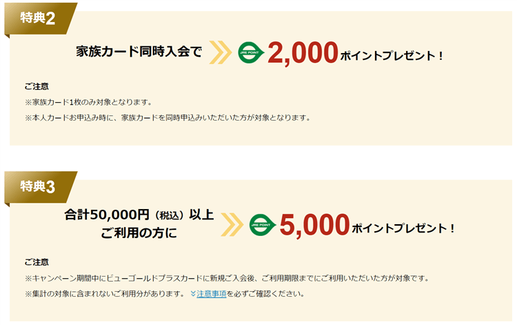Click the red 2,000 points number
Screen dimensions: 517x325
click(x=303, y=52)
